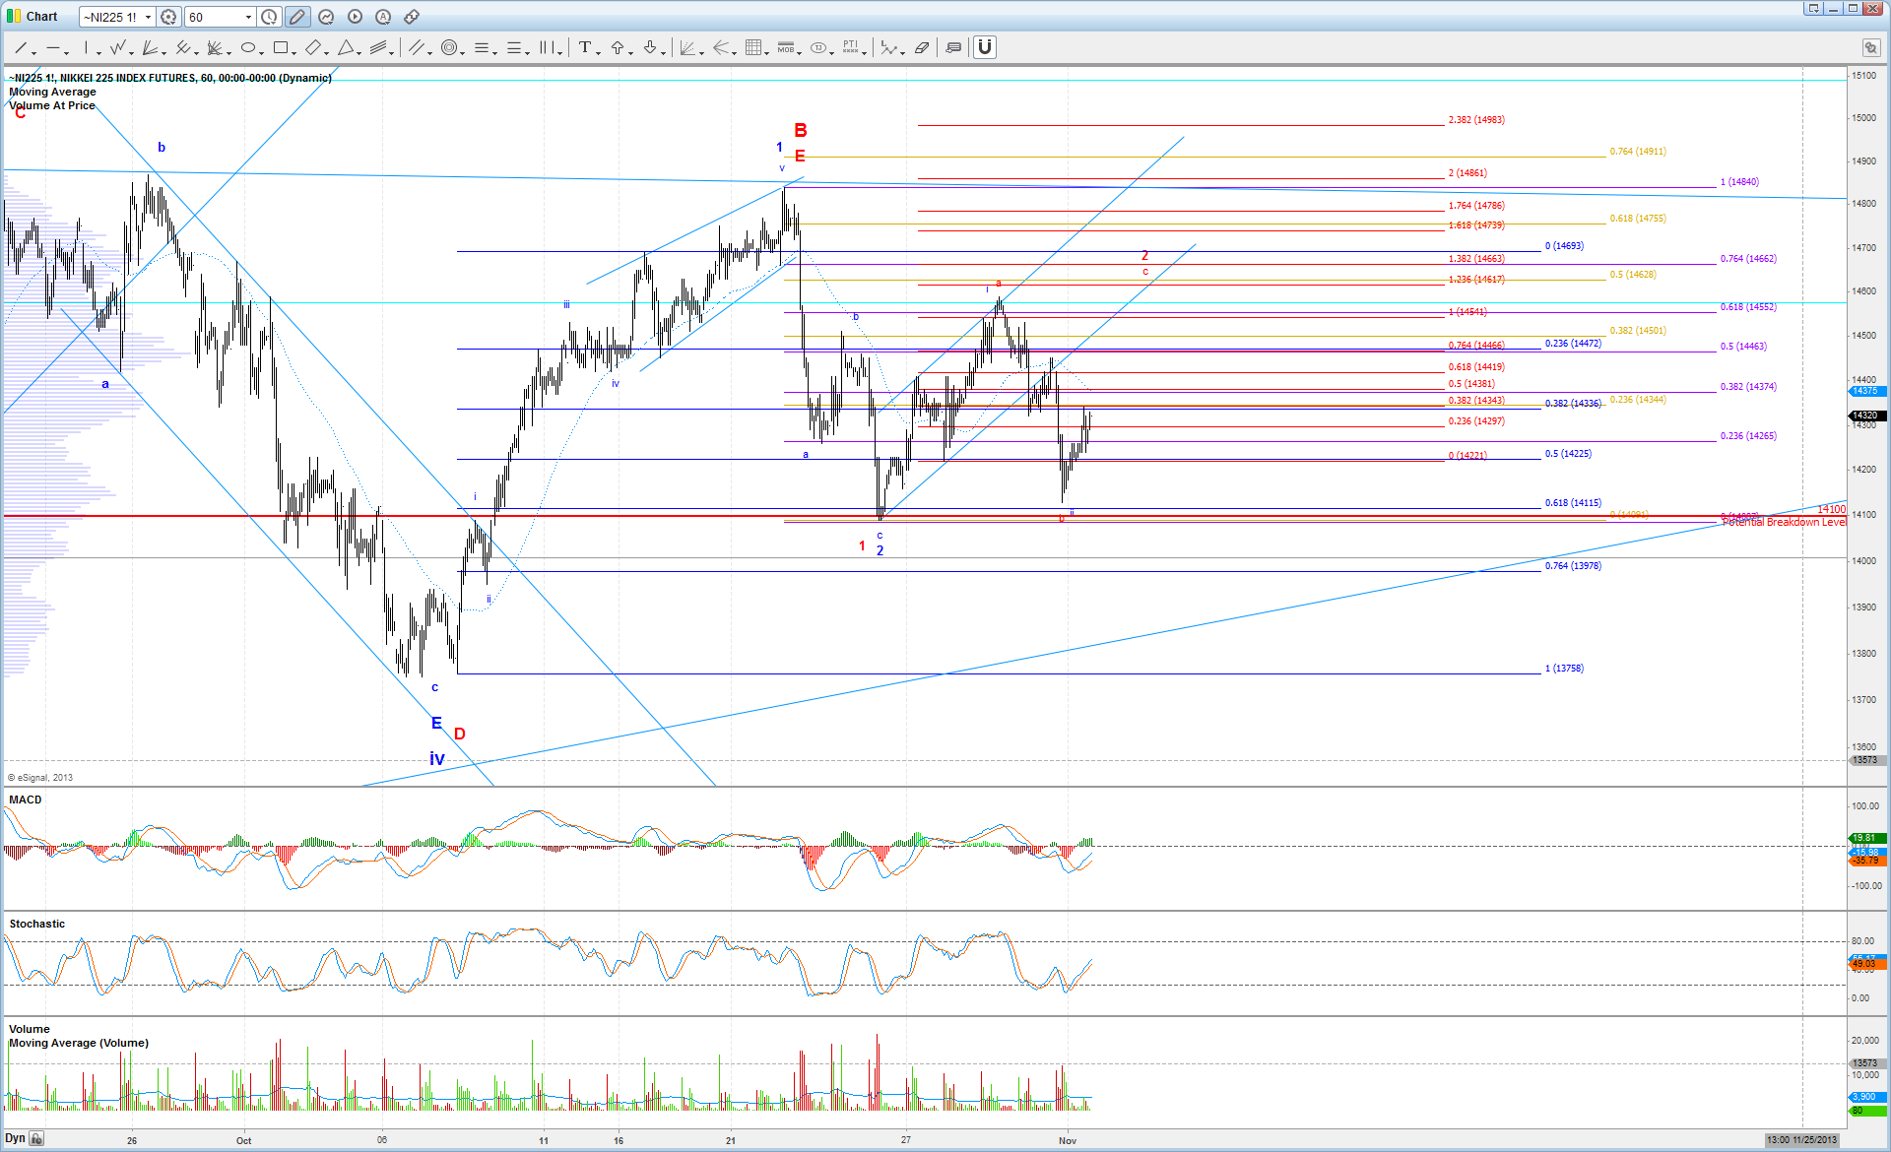Screen dimensions: 1891x1152
Task: Toggle the Dyn lock icon
Action: [36, 1138]
